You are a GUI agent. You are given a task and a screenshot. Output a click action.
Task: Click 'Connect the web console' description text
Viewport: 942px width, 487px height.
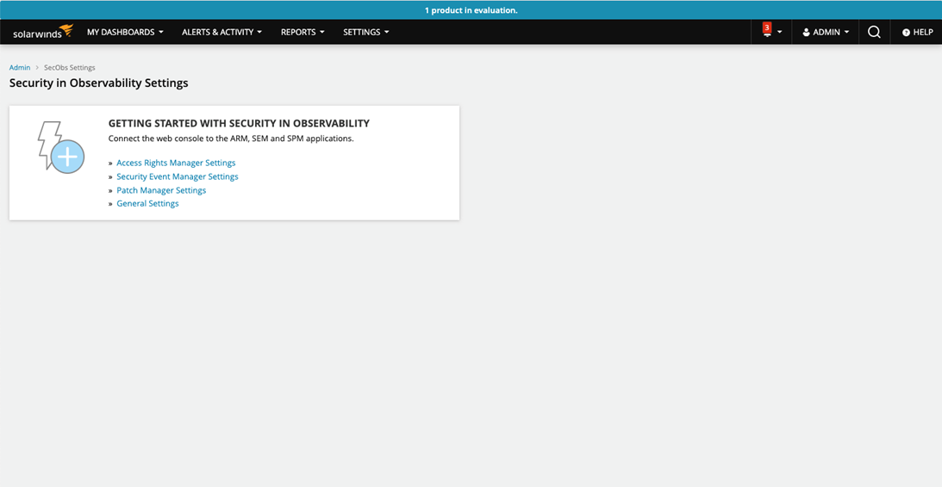click(231, 139)
